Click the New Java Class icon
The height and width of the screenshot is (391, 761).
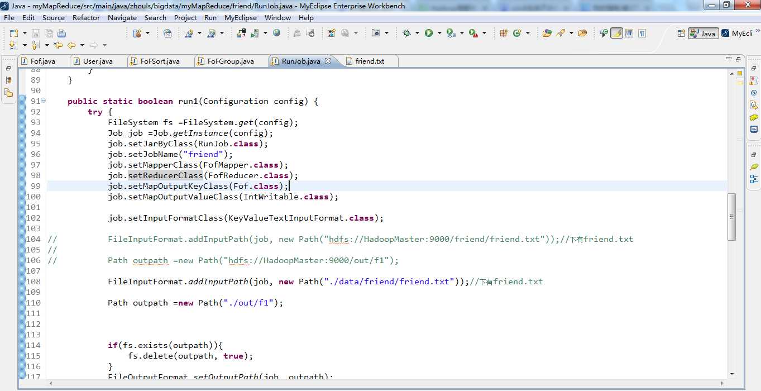[517, 34]
